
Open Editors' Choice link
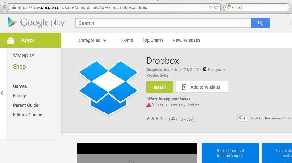[x=28, y=115]
